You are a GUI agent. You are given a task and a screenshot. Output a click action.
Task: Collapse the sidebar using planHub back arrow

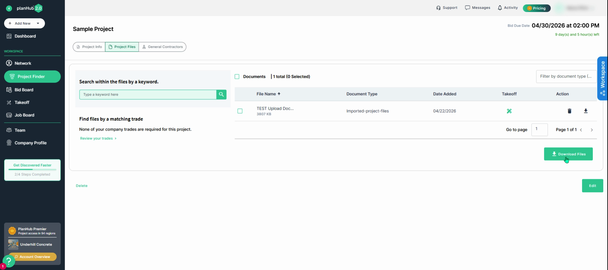point(9,9)
